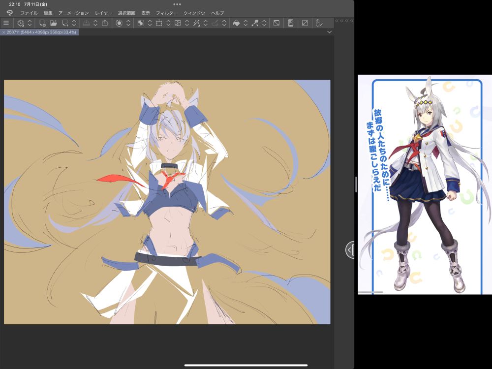Open the アニメーション menu
This screenshot has width=492, height=369.
pos(73,13)
